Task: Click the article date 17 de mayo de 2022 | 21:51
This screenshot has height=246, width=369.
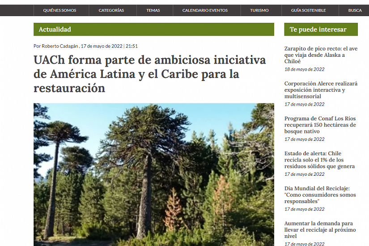Action: coord(109,46)
